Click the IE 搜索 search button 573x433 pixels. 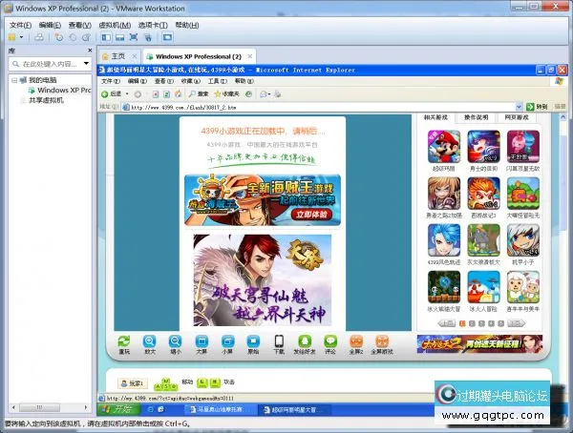(x=199, y=94)
